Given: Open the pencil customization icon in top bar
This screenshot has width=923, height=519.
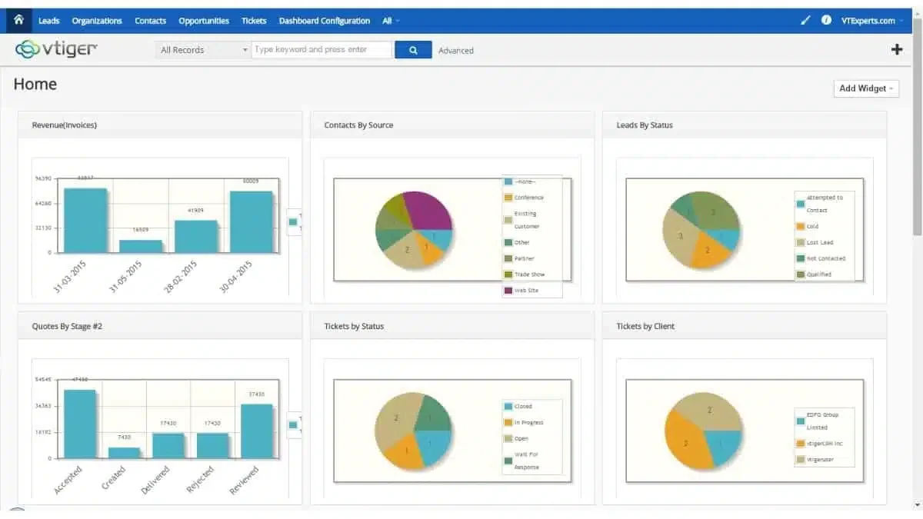Looking at the screenshot, I should pos(805,21).
